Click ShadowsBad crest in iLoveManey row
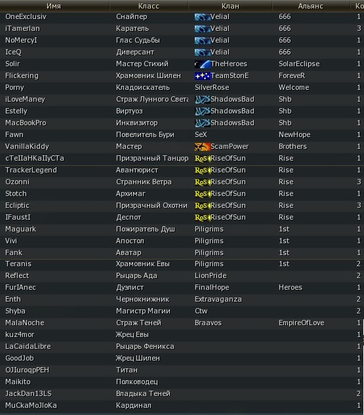 click(x=202, y=100)
